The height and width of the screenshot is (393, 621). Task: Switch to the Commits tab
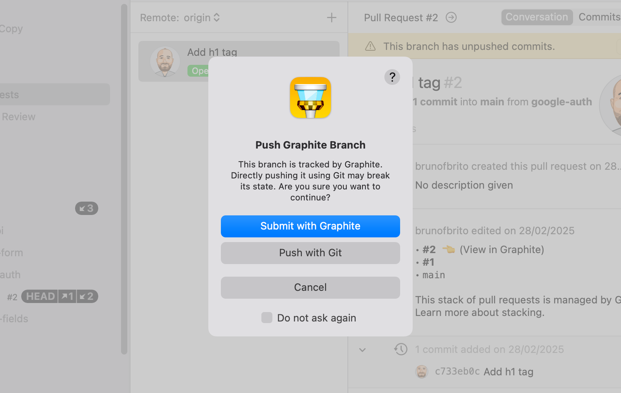(x=599, y=17)
